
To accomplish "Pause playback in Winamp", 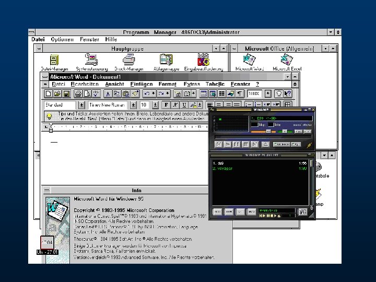I will pyautogui.click(x=237, y=144).
